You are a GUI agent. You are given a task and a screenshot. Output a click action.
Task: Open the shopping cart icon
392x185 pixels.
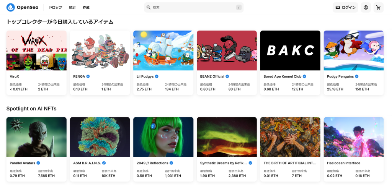click(378, 7)
